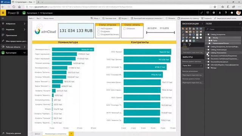The width and height of the screenshot is (242, 136).
Task: Click the date slider right handle
Action: coord(174,32)
